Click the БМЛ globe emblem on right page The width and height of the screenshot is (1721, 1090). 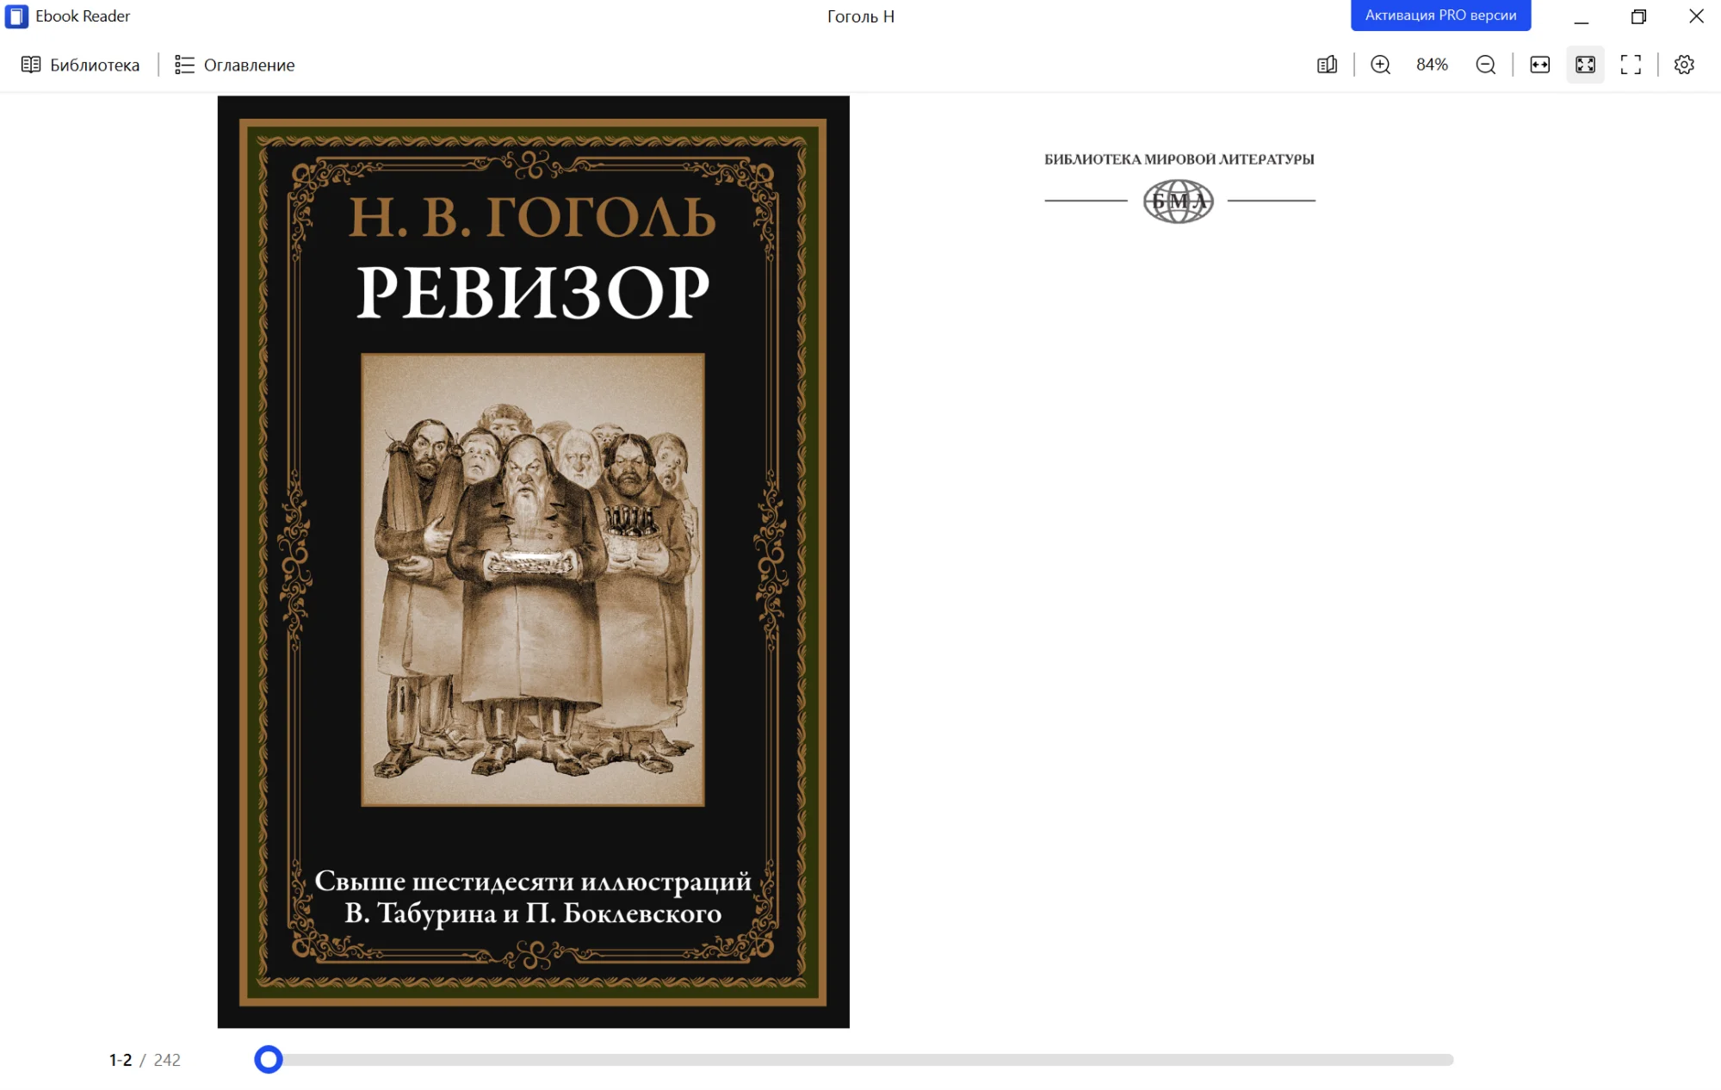coord(1178,201)
